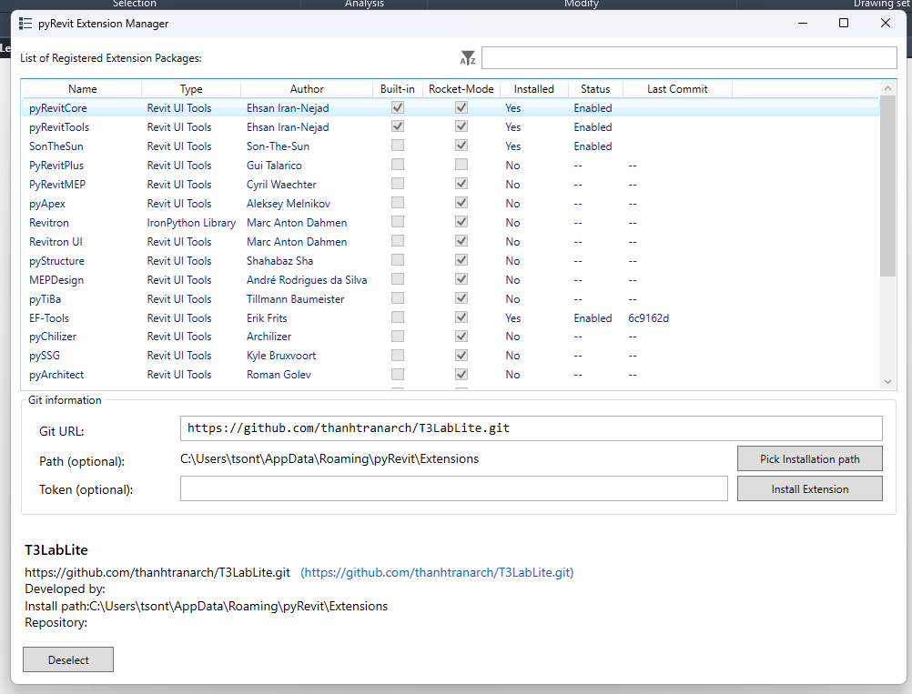Click the Git URL input field
The height and width of the screenshot is (694, 912).
tap(531, 428)
